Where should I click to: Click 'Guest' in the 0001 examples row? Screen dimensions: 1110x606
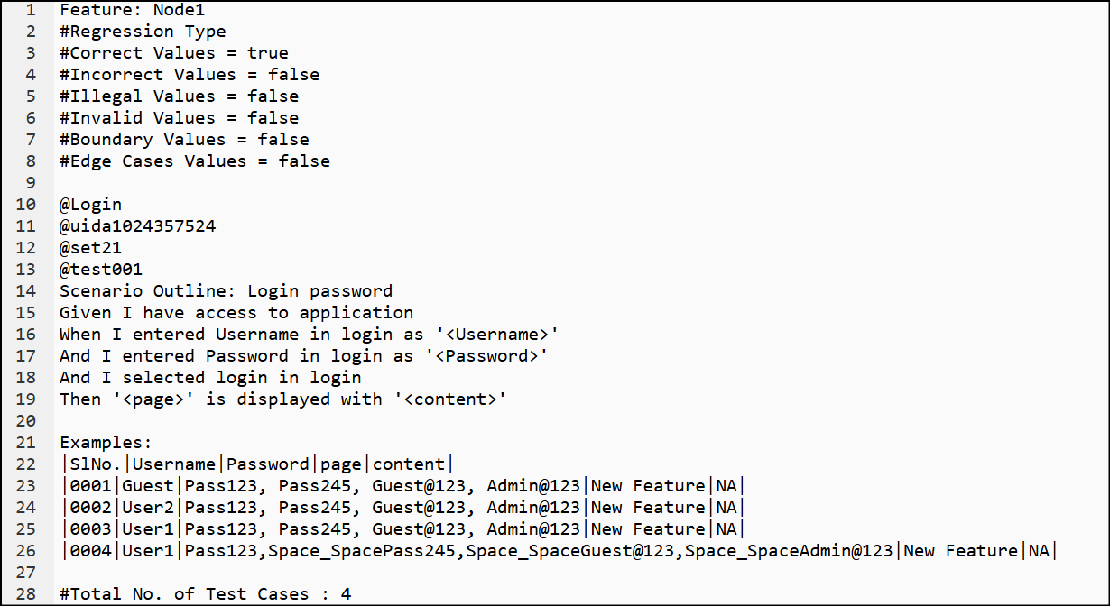(x=148, y=486)
